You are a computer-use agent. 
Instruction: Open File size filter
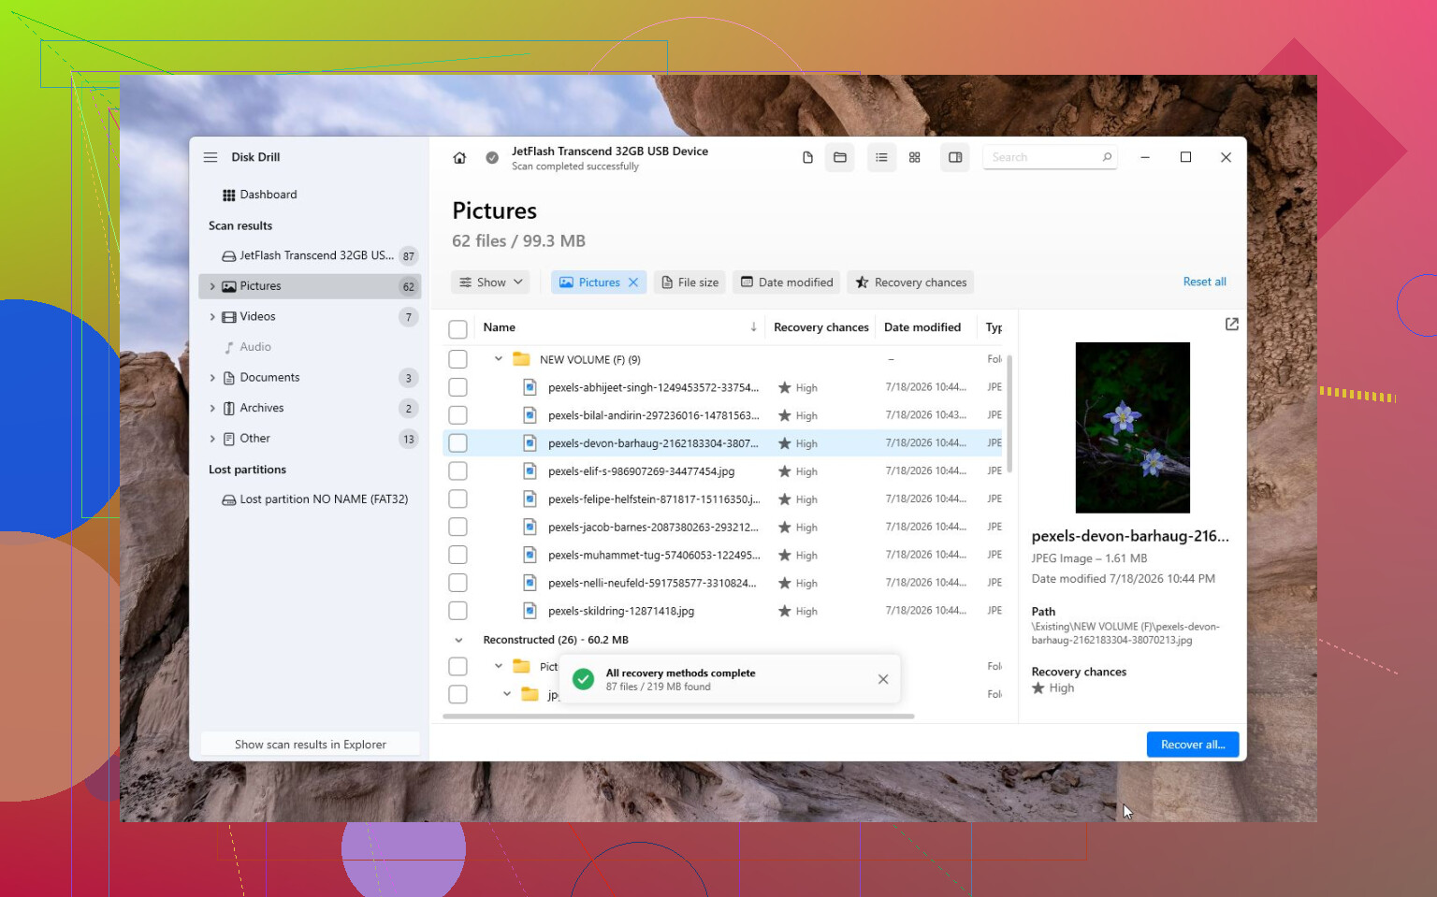coord(690,282)
